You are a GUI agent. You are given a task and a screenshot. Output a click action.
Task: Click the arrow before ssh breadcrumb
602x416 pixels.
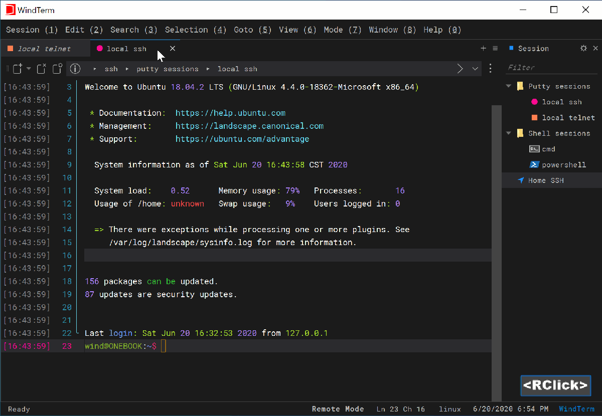pos(95,69)
